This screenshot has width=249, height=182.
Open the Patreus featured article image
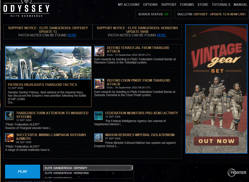coord(48,63)
